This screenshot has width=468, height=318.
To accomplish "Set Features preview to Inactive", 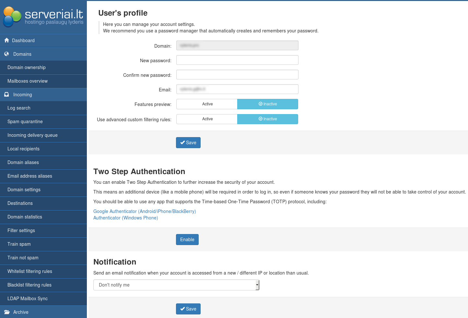I will pos(267,104).
